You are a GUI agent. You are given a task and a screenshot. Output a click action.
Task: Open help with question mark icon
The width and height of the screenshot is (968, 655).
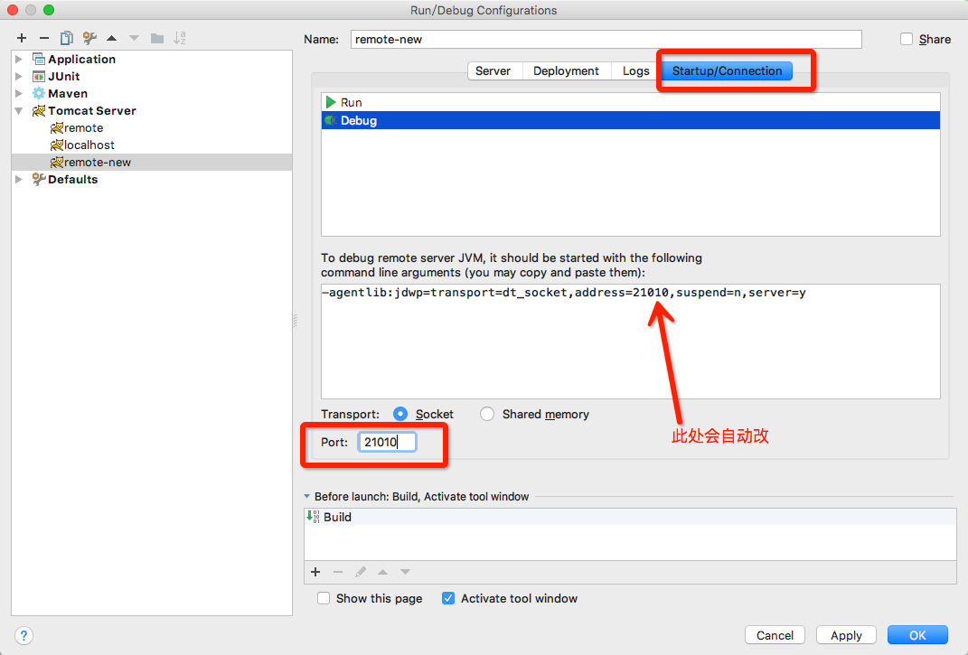(23, 635)
